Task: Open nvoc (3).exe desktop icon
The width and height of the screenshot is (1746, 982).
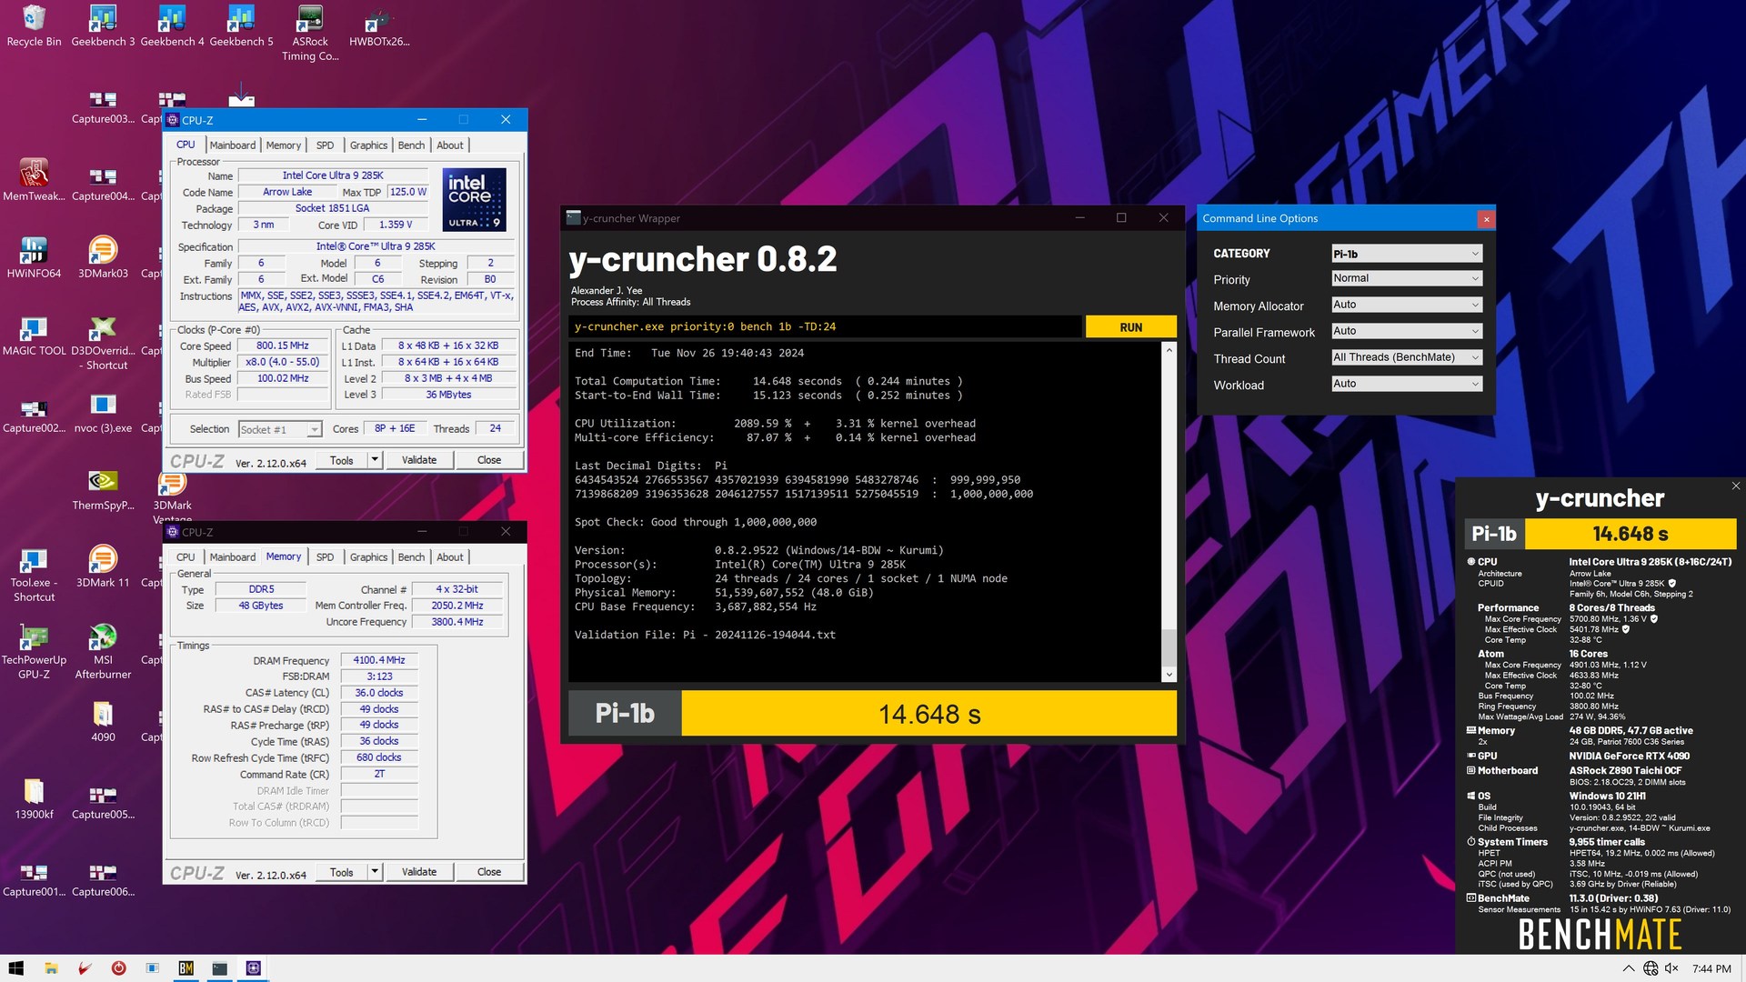Action: pyautogui.click(x=103, y=412)
